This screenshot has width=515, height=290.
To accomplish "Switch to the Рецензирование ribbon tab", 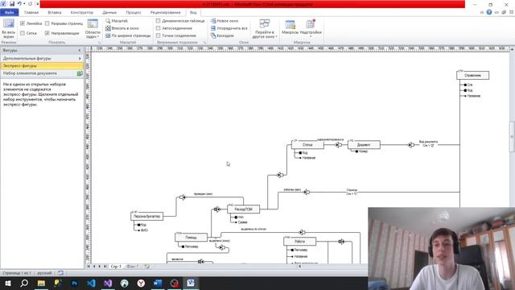I will click(165, 13).
